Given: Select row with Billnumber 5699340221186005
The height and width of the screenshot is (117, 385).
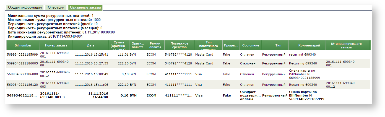Looking at the screenshot, I should (x=22, y=63).
